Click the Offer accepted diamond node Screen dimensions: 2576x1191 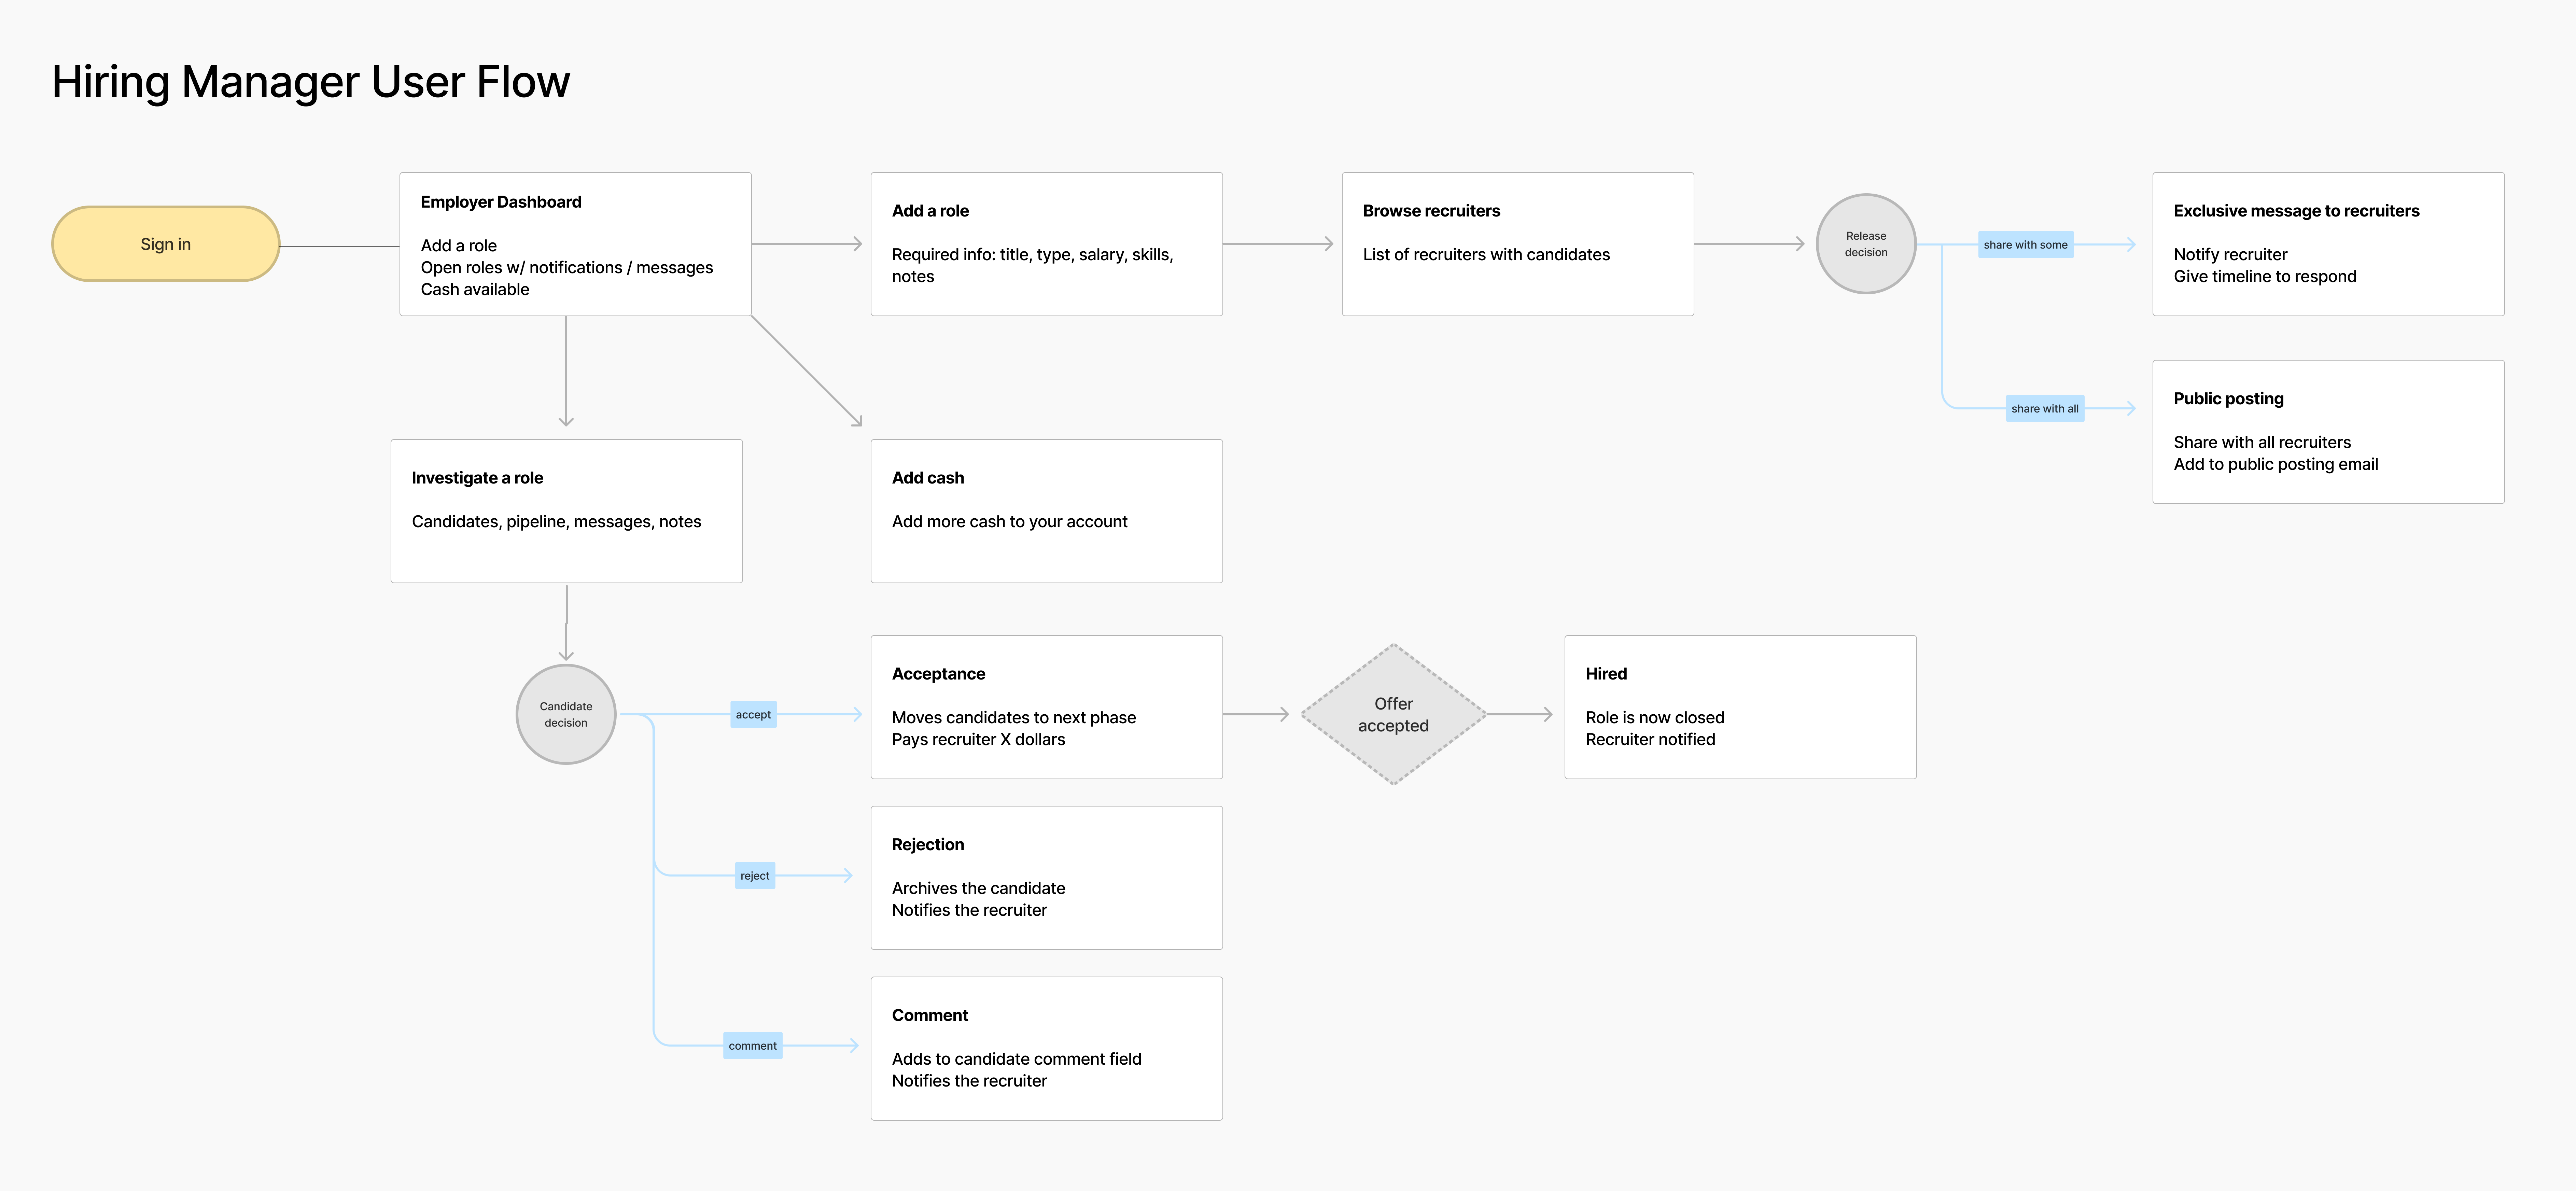coord(1393,714)
